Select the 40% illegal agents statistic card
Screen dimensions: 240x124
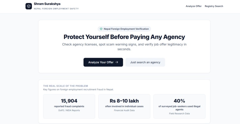(x=179, y=106)
